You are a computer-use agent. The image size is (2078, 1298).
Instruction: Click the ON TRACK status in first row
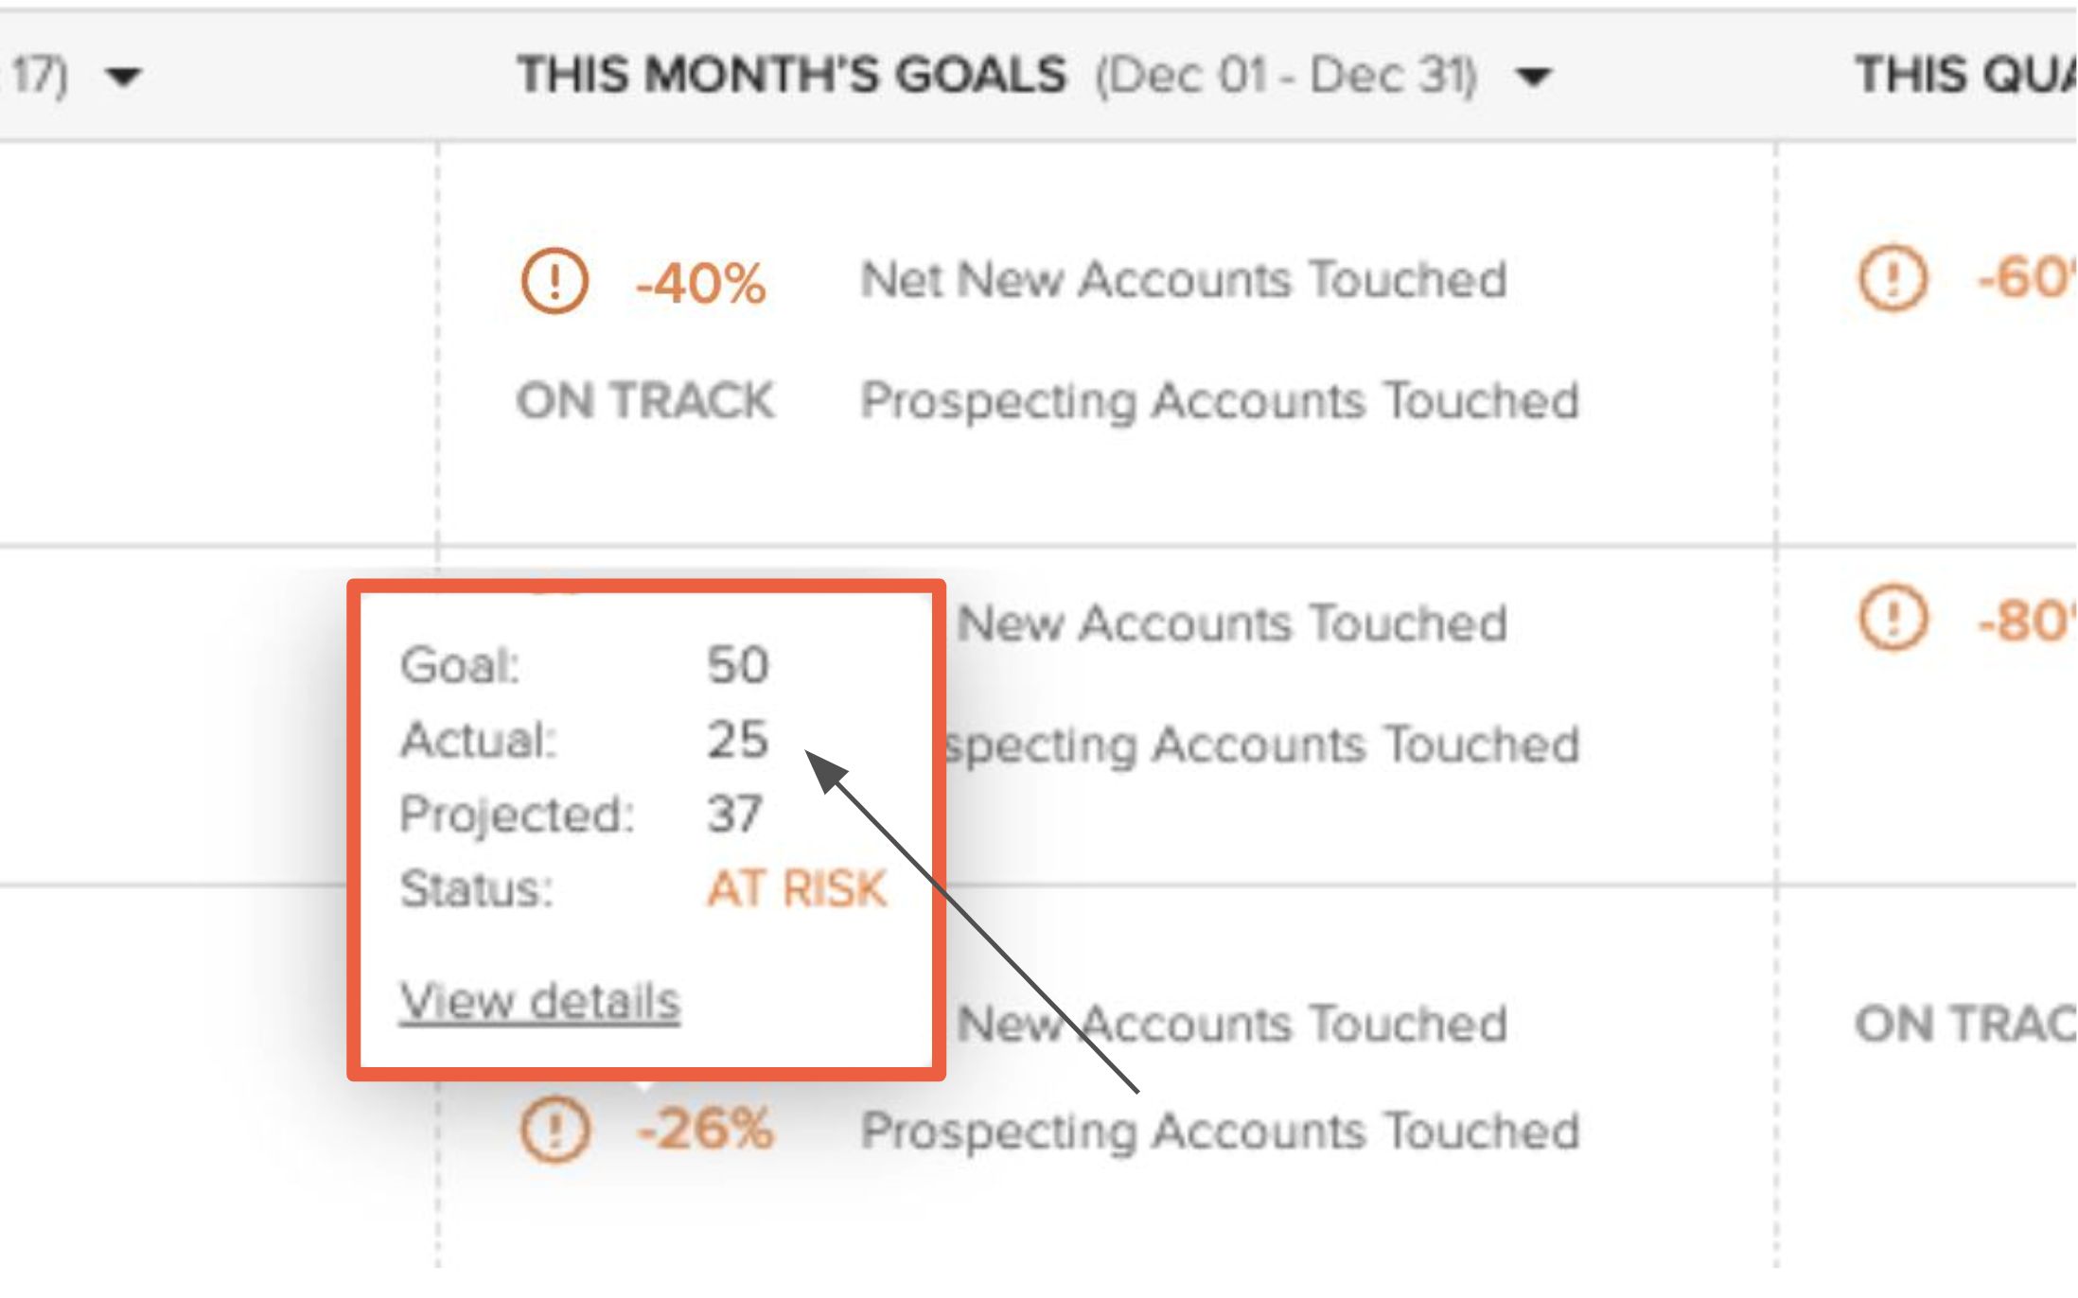(x=644, y=400)
